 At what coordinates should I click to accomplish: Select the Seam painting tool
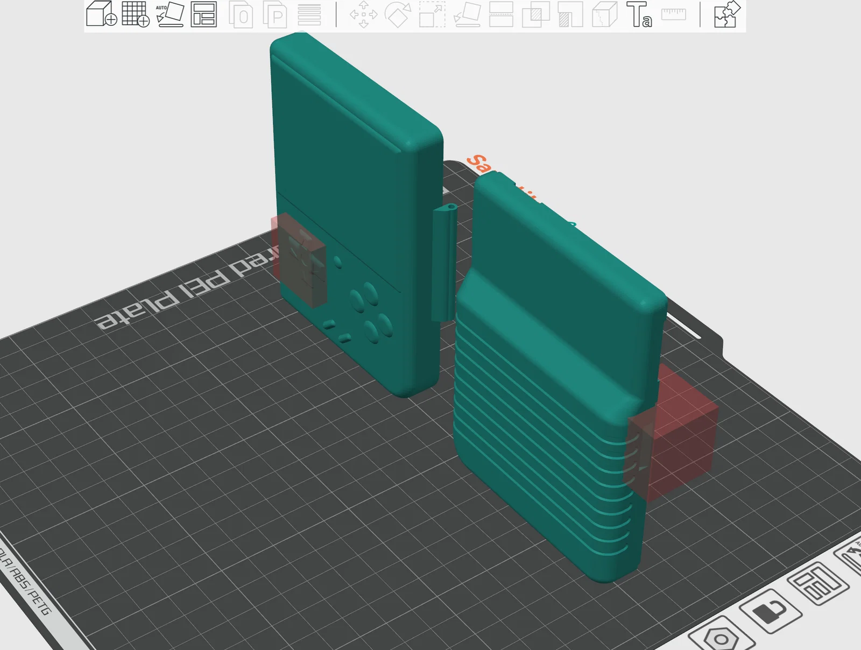(x=605, y=14)
